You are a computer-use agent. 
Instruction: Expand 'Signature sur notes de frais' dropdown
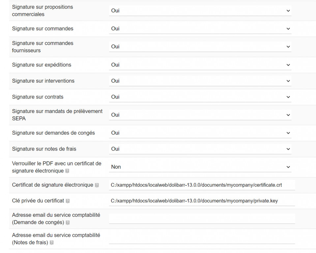pyautogui.click(x=200, y=149)
